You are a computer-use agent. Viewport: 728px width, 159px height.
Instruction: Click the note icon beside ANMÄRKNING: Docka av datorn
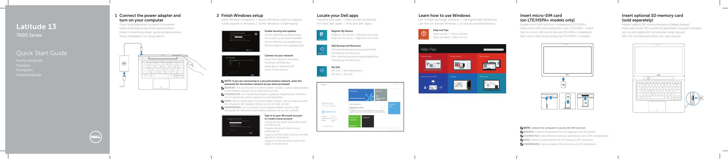[x=522, y=144]
